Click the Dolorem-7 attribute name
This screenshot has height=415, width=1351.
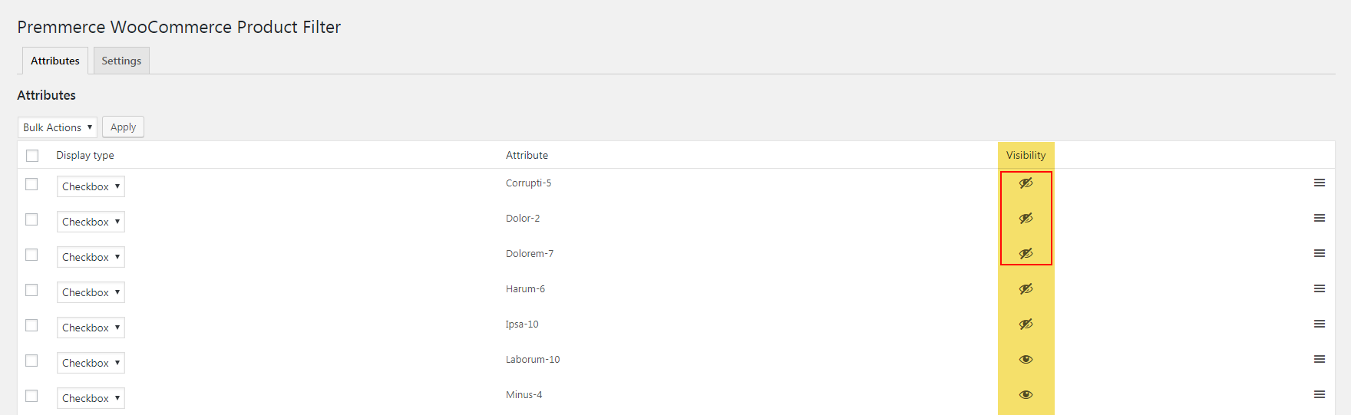pyautogui.click(x=530, y=254)
